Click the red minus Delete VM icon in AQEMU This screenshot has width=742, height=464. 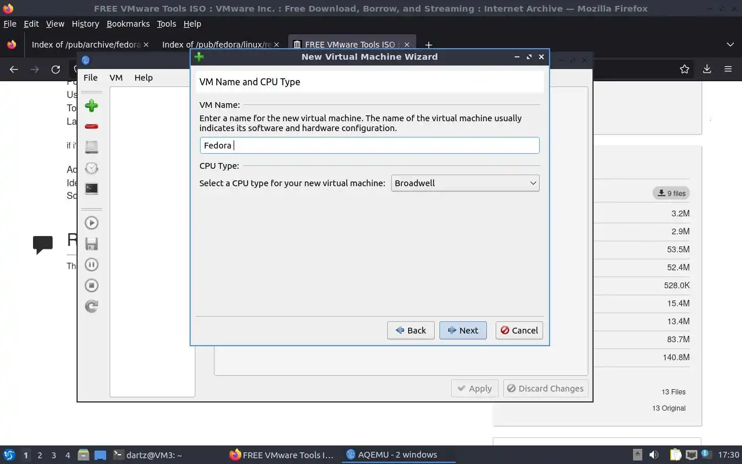(x=91, y=126)
